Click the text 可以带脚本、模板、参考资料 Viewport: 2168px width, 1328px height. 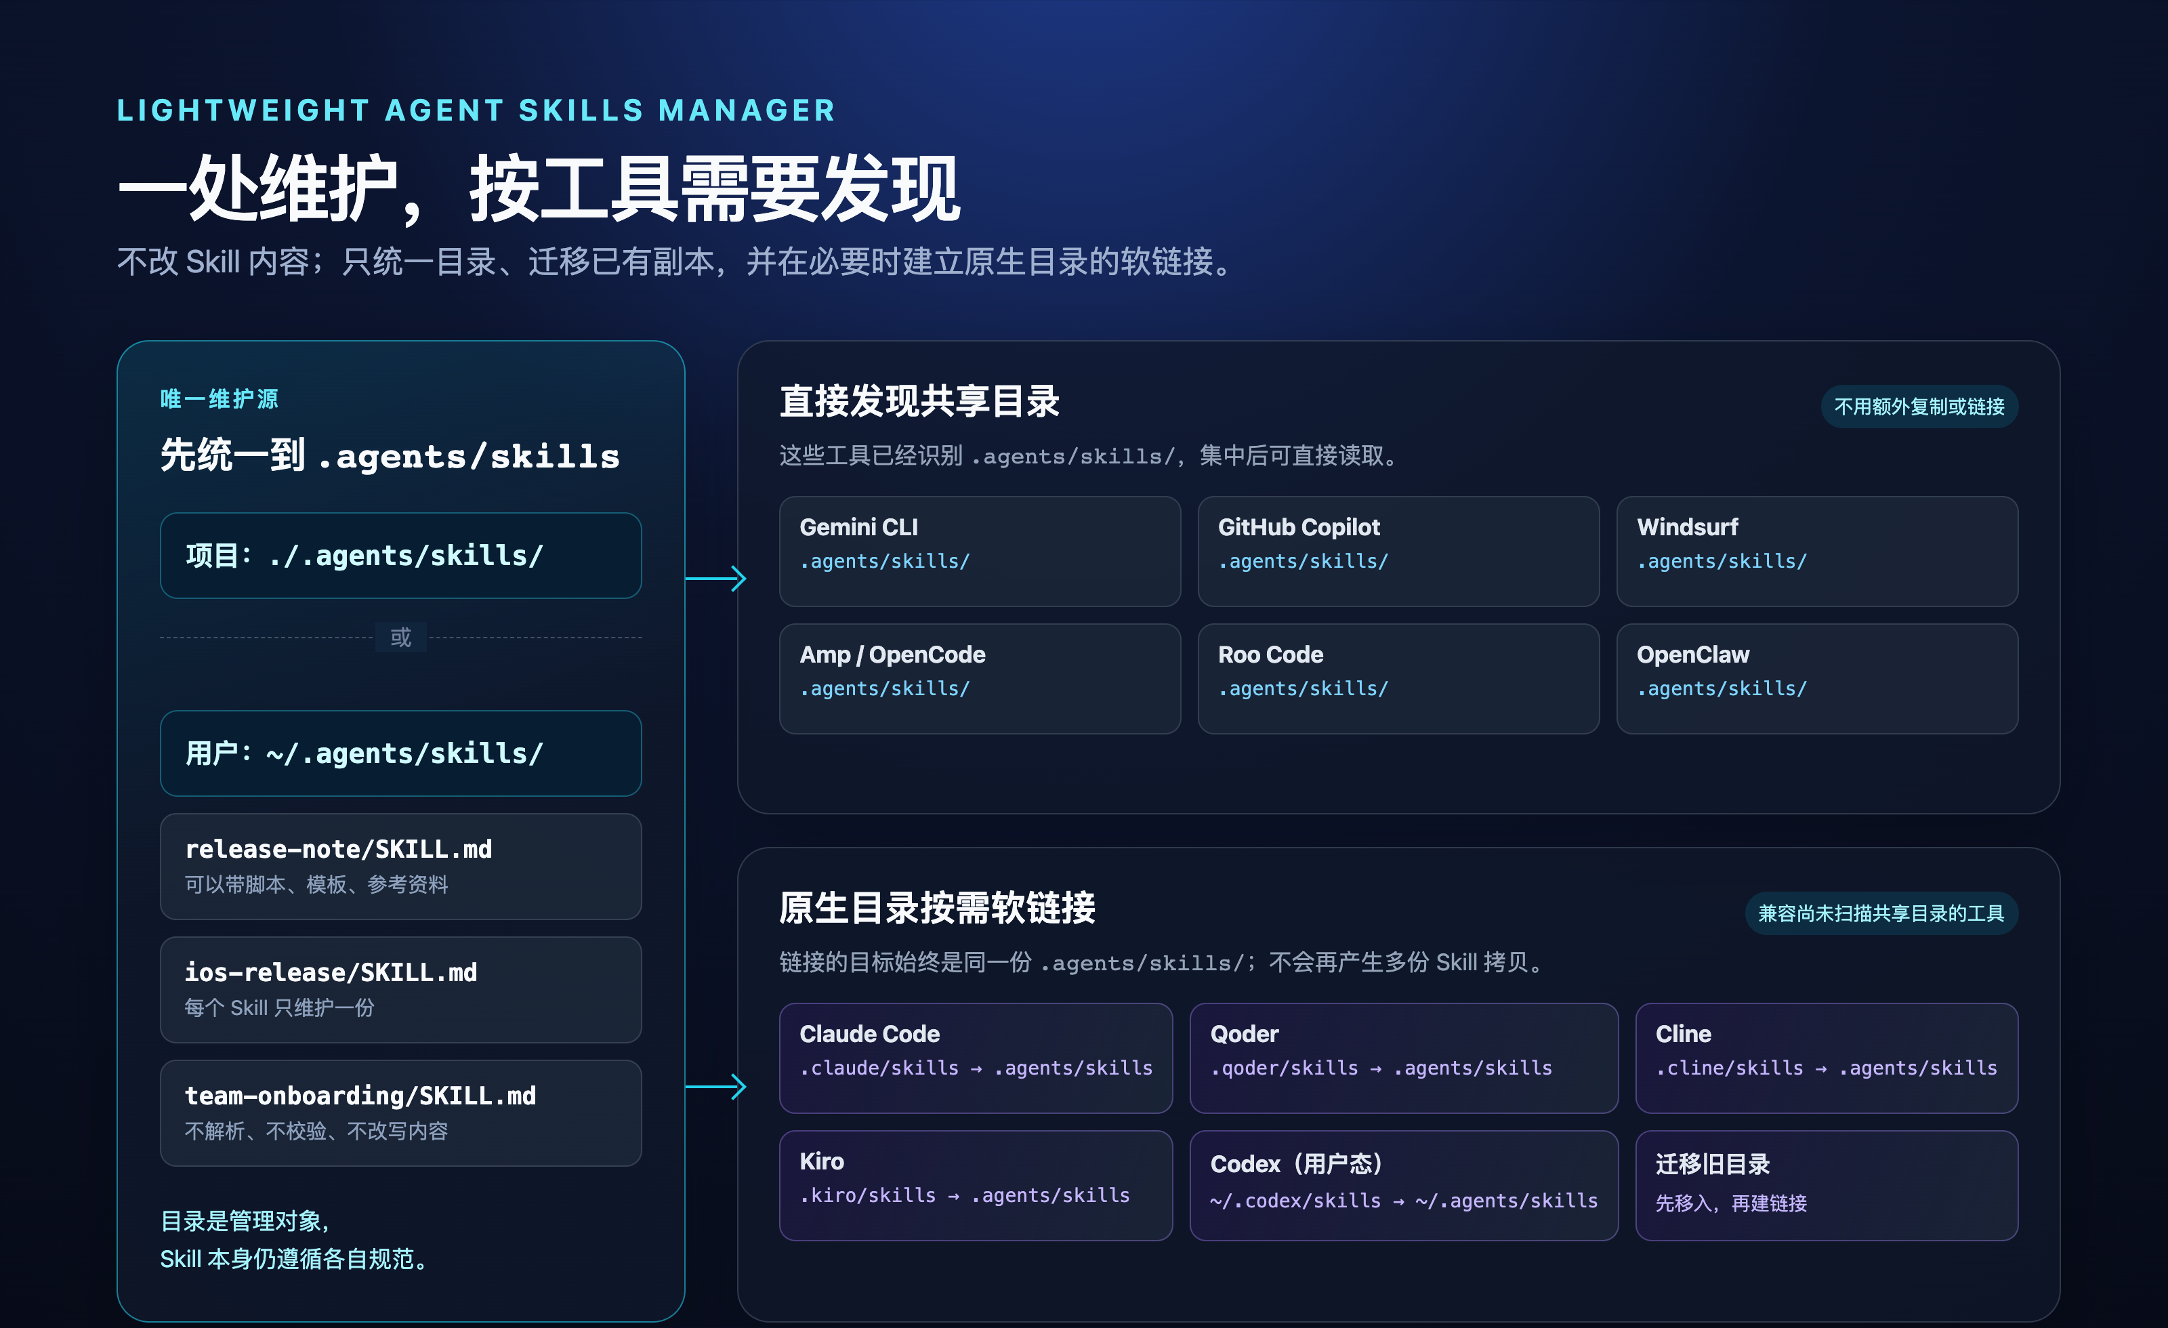[x=316, y=884]
